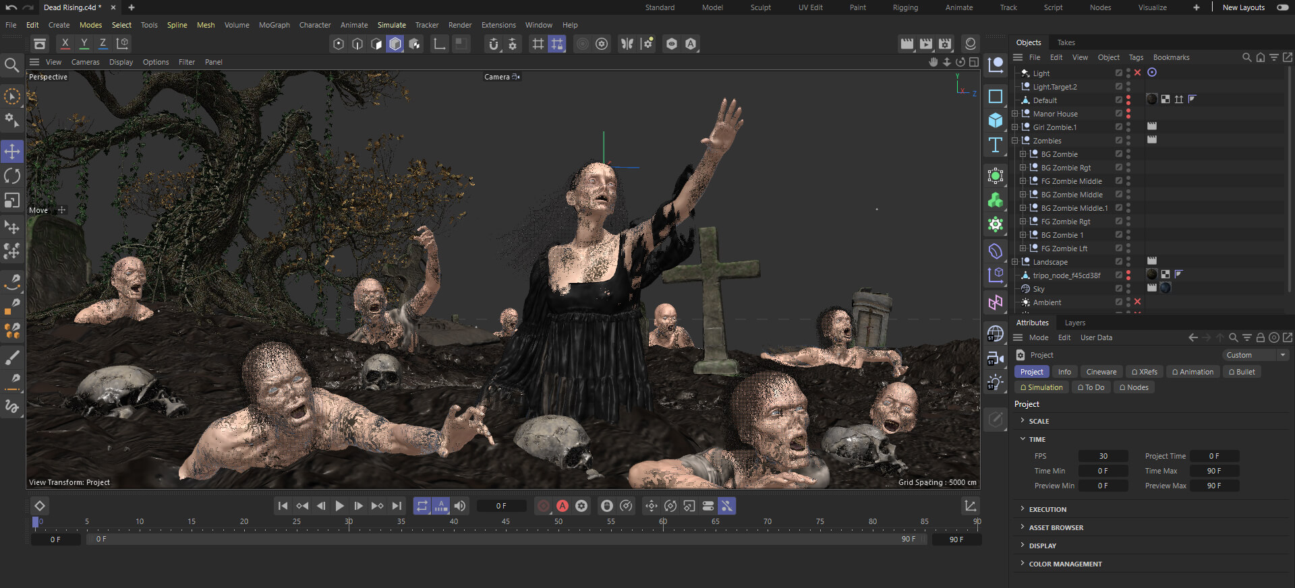Enable autokeying button
This screenshot has width=1295, height=588.
click(563, 506)
